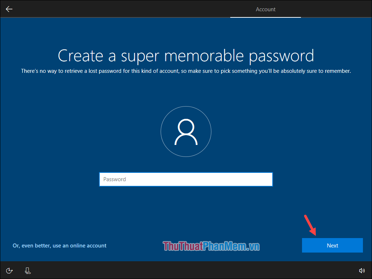
Task: Adjust volume via the speaker control
Action: (x=362, y=270)
